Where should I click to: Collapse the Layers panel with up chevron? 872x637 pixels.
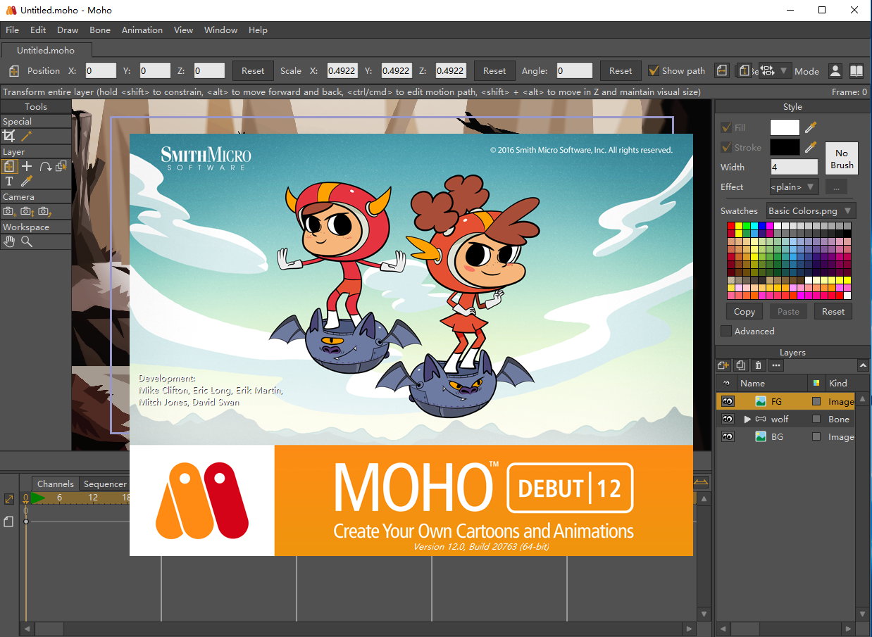pos(863,365)
